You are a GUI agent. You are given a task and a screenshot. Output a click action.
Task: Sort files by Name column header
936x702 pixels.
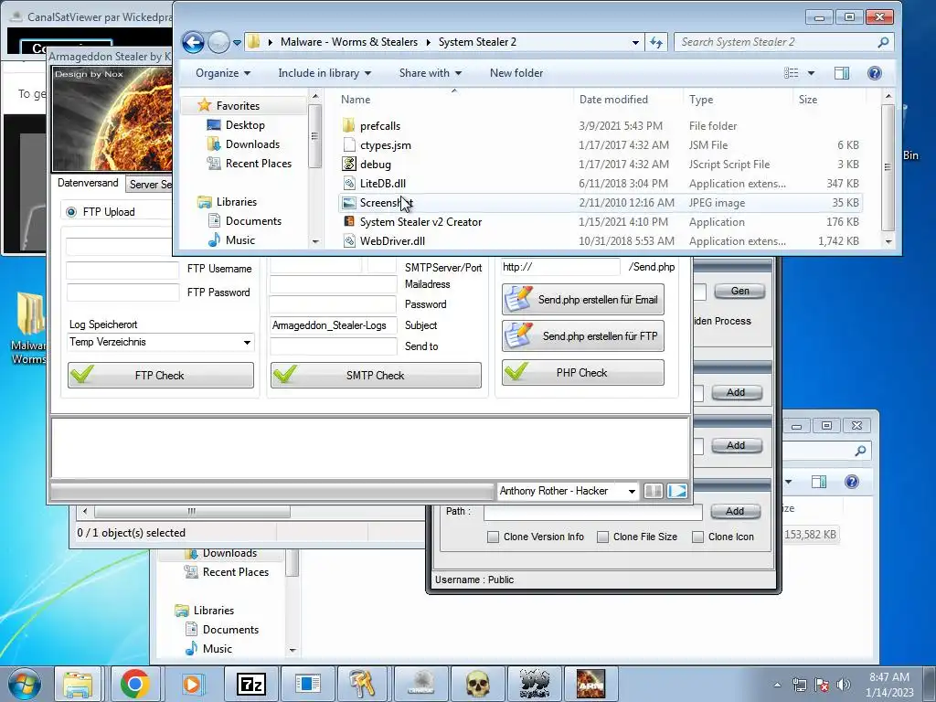coord(356,99)
